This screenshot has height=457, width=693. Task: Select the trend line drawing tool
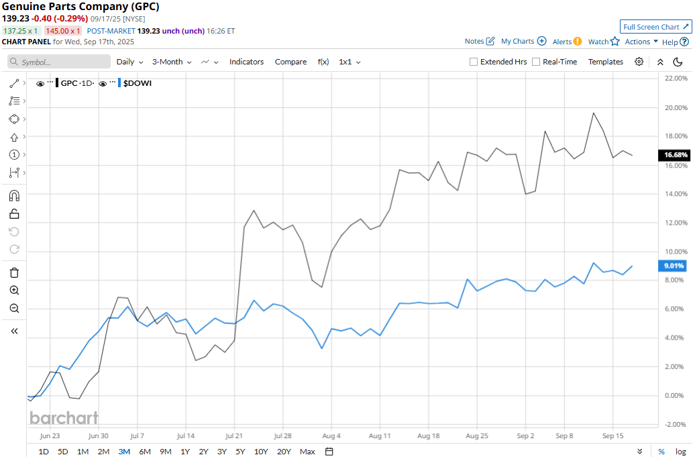click(x=14, y=83)
